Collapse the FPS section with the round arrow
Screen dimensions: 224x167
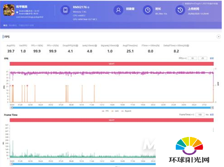coord(219,37)
